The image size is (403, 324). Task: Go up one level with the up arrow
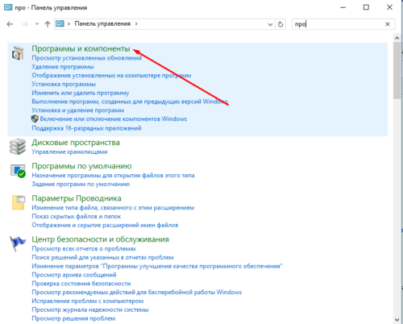pyautogui.click(x=48, y=24)
